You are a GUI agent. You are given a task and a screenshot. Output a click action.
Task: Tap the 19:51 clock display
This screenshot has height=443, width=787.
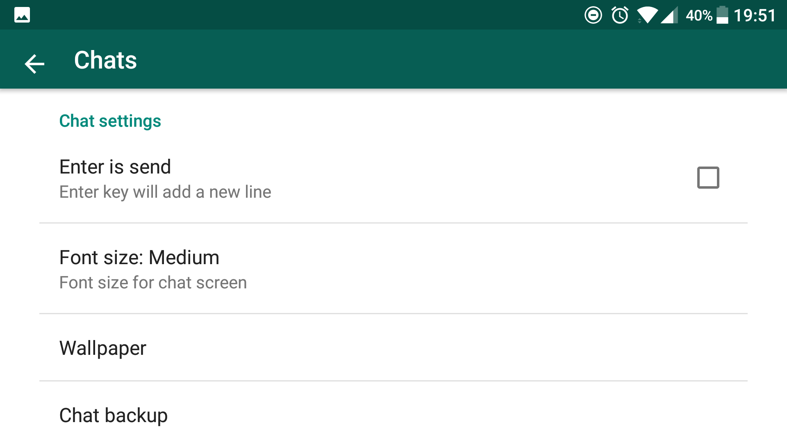tap(755, 16)
